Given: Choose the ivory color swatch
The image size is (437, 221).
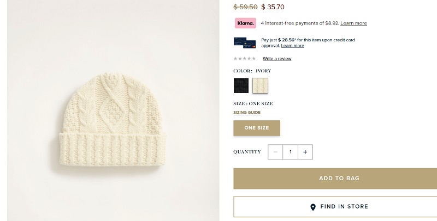Looking at the screenshot, I should coord(261,85).
